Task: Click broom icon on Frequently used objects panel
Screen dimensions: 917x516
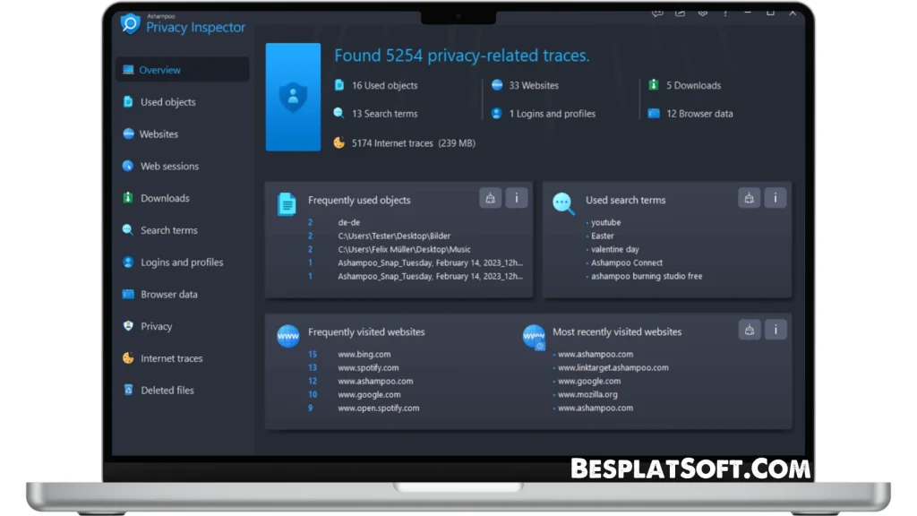Action: (490, 197)
